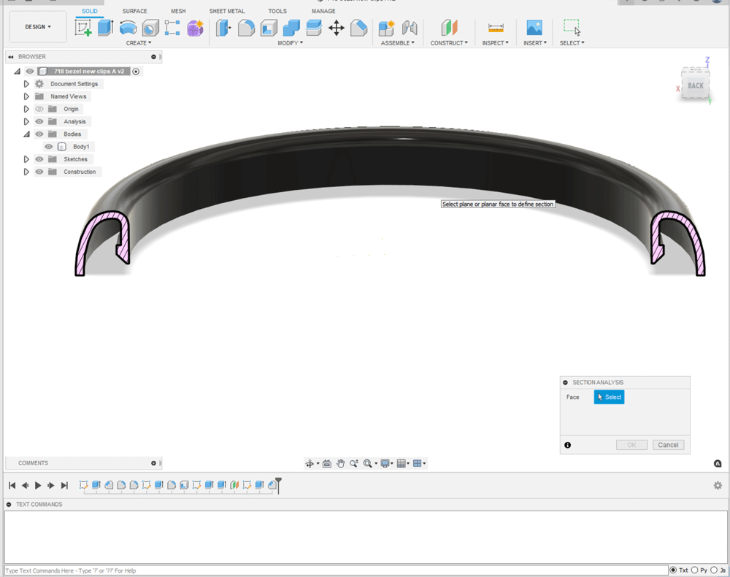Switch to the SURFACE tab
Image resolution: width=730 pixels, height=577 pixels.
coord(134,11)
